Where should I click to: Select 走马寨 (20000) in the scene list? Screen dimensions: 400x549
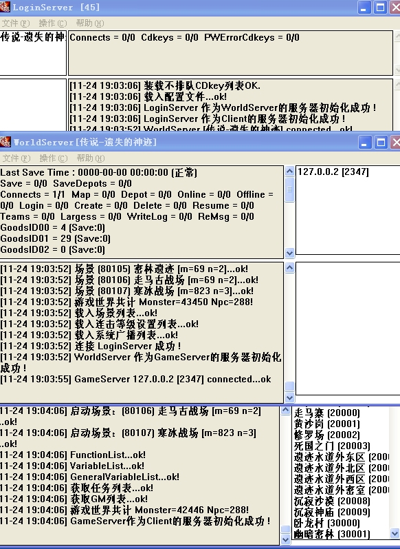(x=327, y=413)
